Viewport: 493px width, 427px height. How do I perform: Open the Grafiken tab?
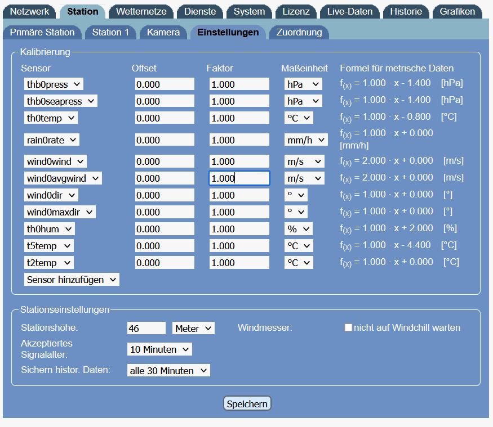click(x=457, y=11)
